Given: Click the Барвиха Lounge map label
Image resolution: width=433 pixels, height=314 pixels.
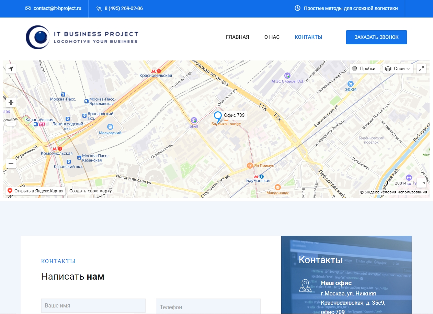Looking at the screenshot, I should [226, 124].
